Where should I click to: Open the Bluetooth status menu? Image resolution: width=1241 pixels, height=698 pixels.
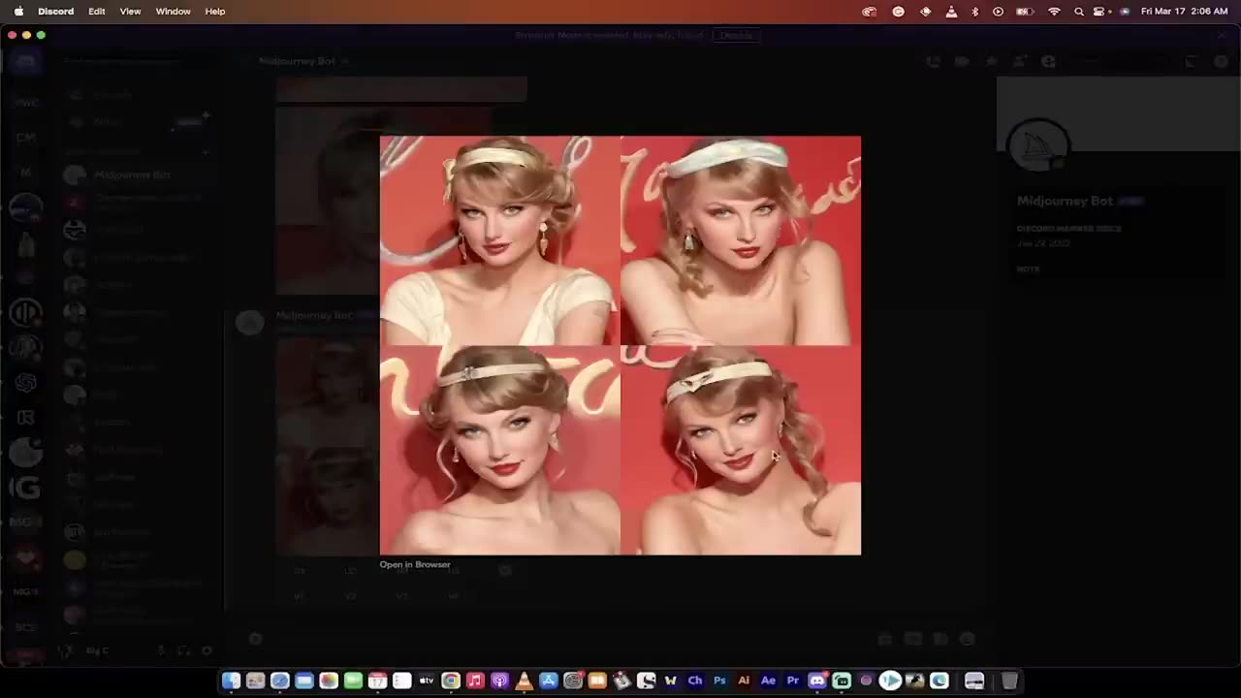pos(974,12)
